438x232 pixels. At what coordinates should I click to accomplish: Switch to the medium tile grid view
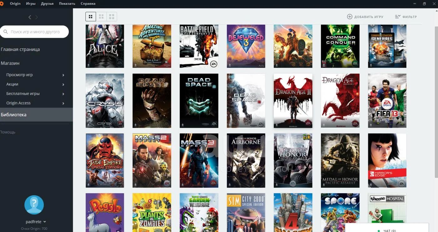101,17
